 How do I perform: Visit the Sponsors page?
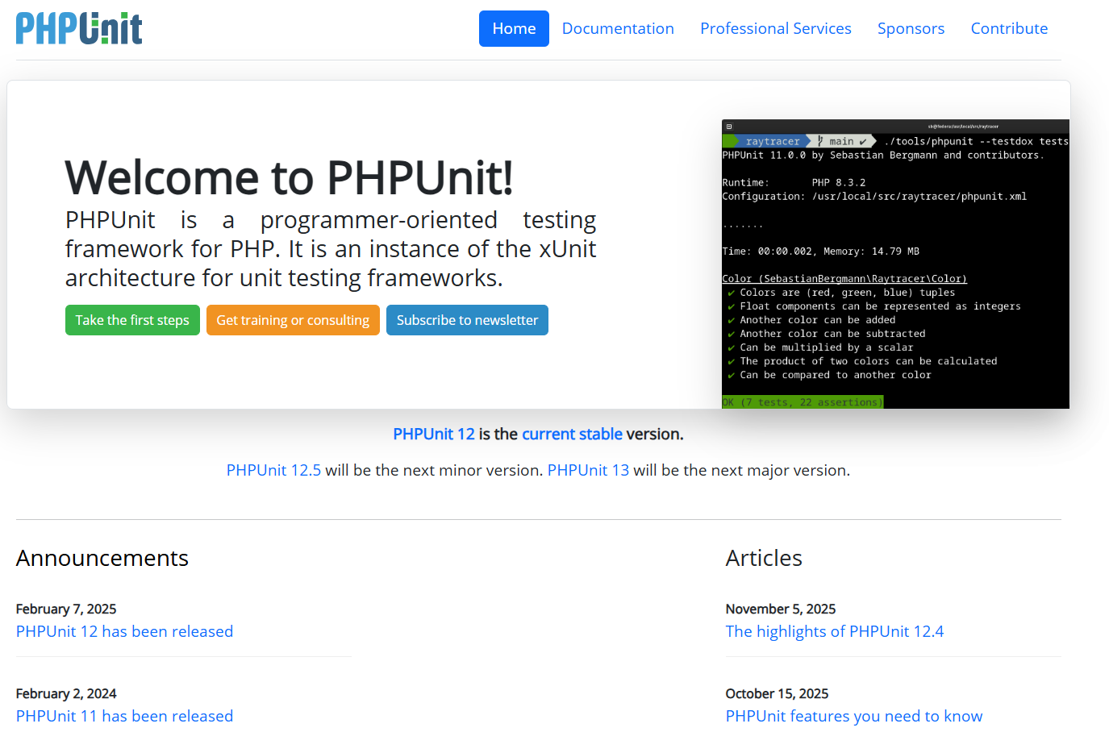(911, 27)
